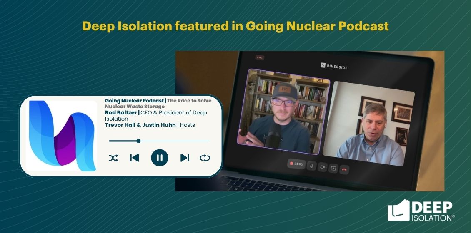Click the name 'Rod Baltzer'
The image size is (471, 233).
point(121,113)
